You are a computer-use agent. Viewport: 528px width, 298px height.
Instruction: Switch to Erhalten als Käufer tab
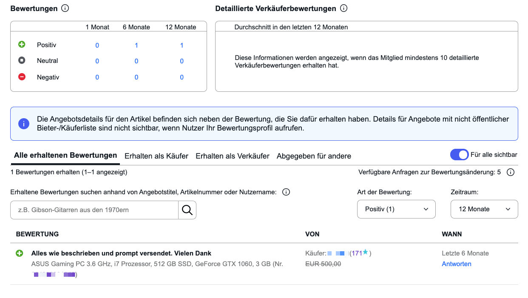tap(156, 156)
